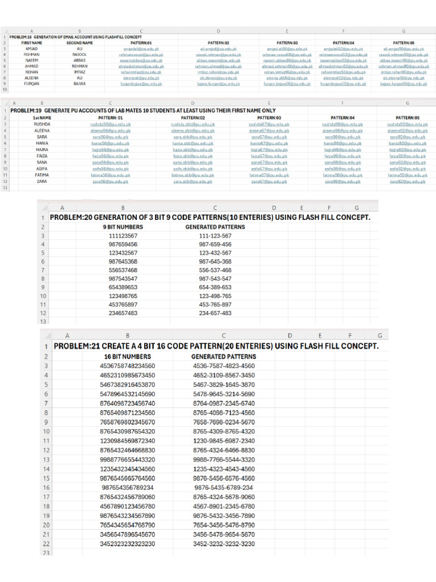Click the generated pattern 4652-3109-8567-3450

[224, 375]
